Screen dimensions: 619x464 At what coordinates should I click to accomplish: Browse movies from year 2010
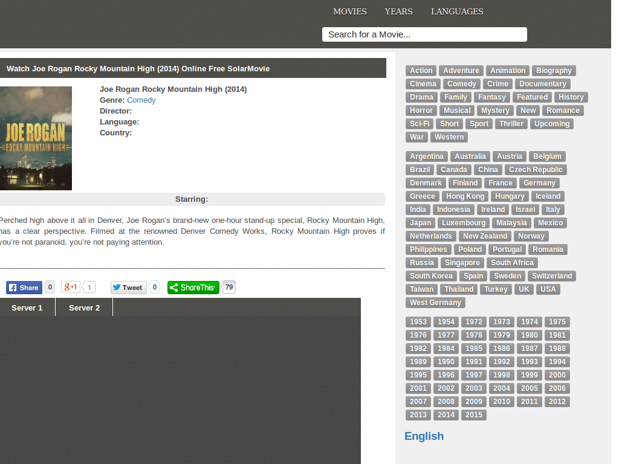[x=501, y=402]
